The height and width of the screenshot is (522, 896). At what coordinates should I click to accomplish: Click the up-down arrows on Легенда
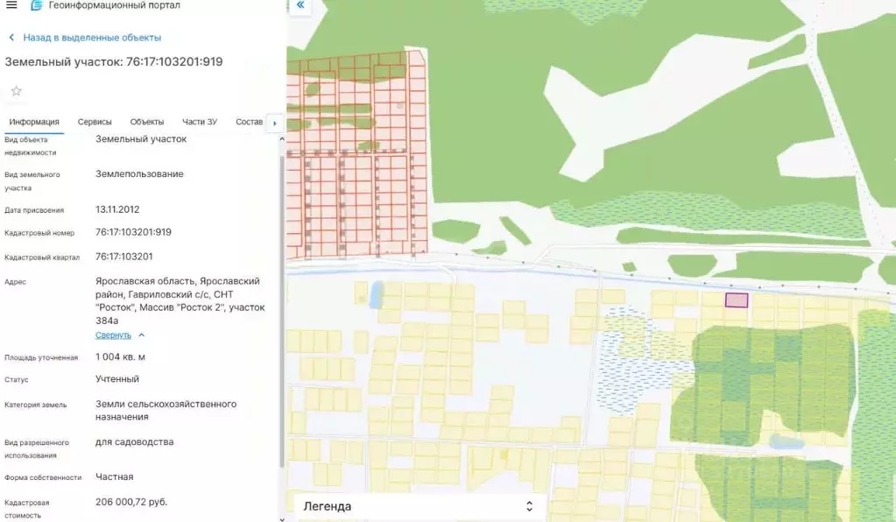[x=529, y=506]
